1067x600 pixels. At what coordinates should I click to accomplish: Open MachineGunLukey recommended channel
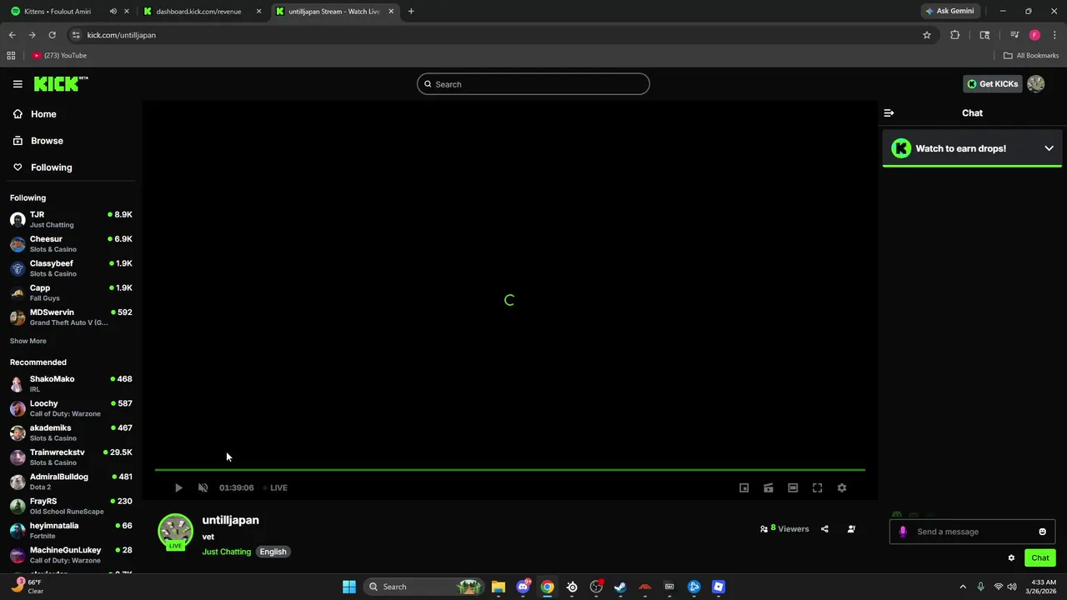71,554
